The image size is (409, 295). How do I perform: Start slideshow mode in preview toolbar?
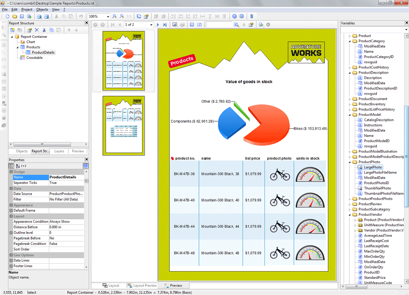pyautogui.click(x=175, y=25)
